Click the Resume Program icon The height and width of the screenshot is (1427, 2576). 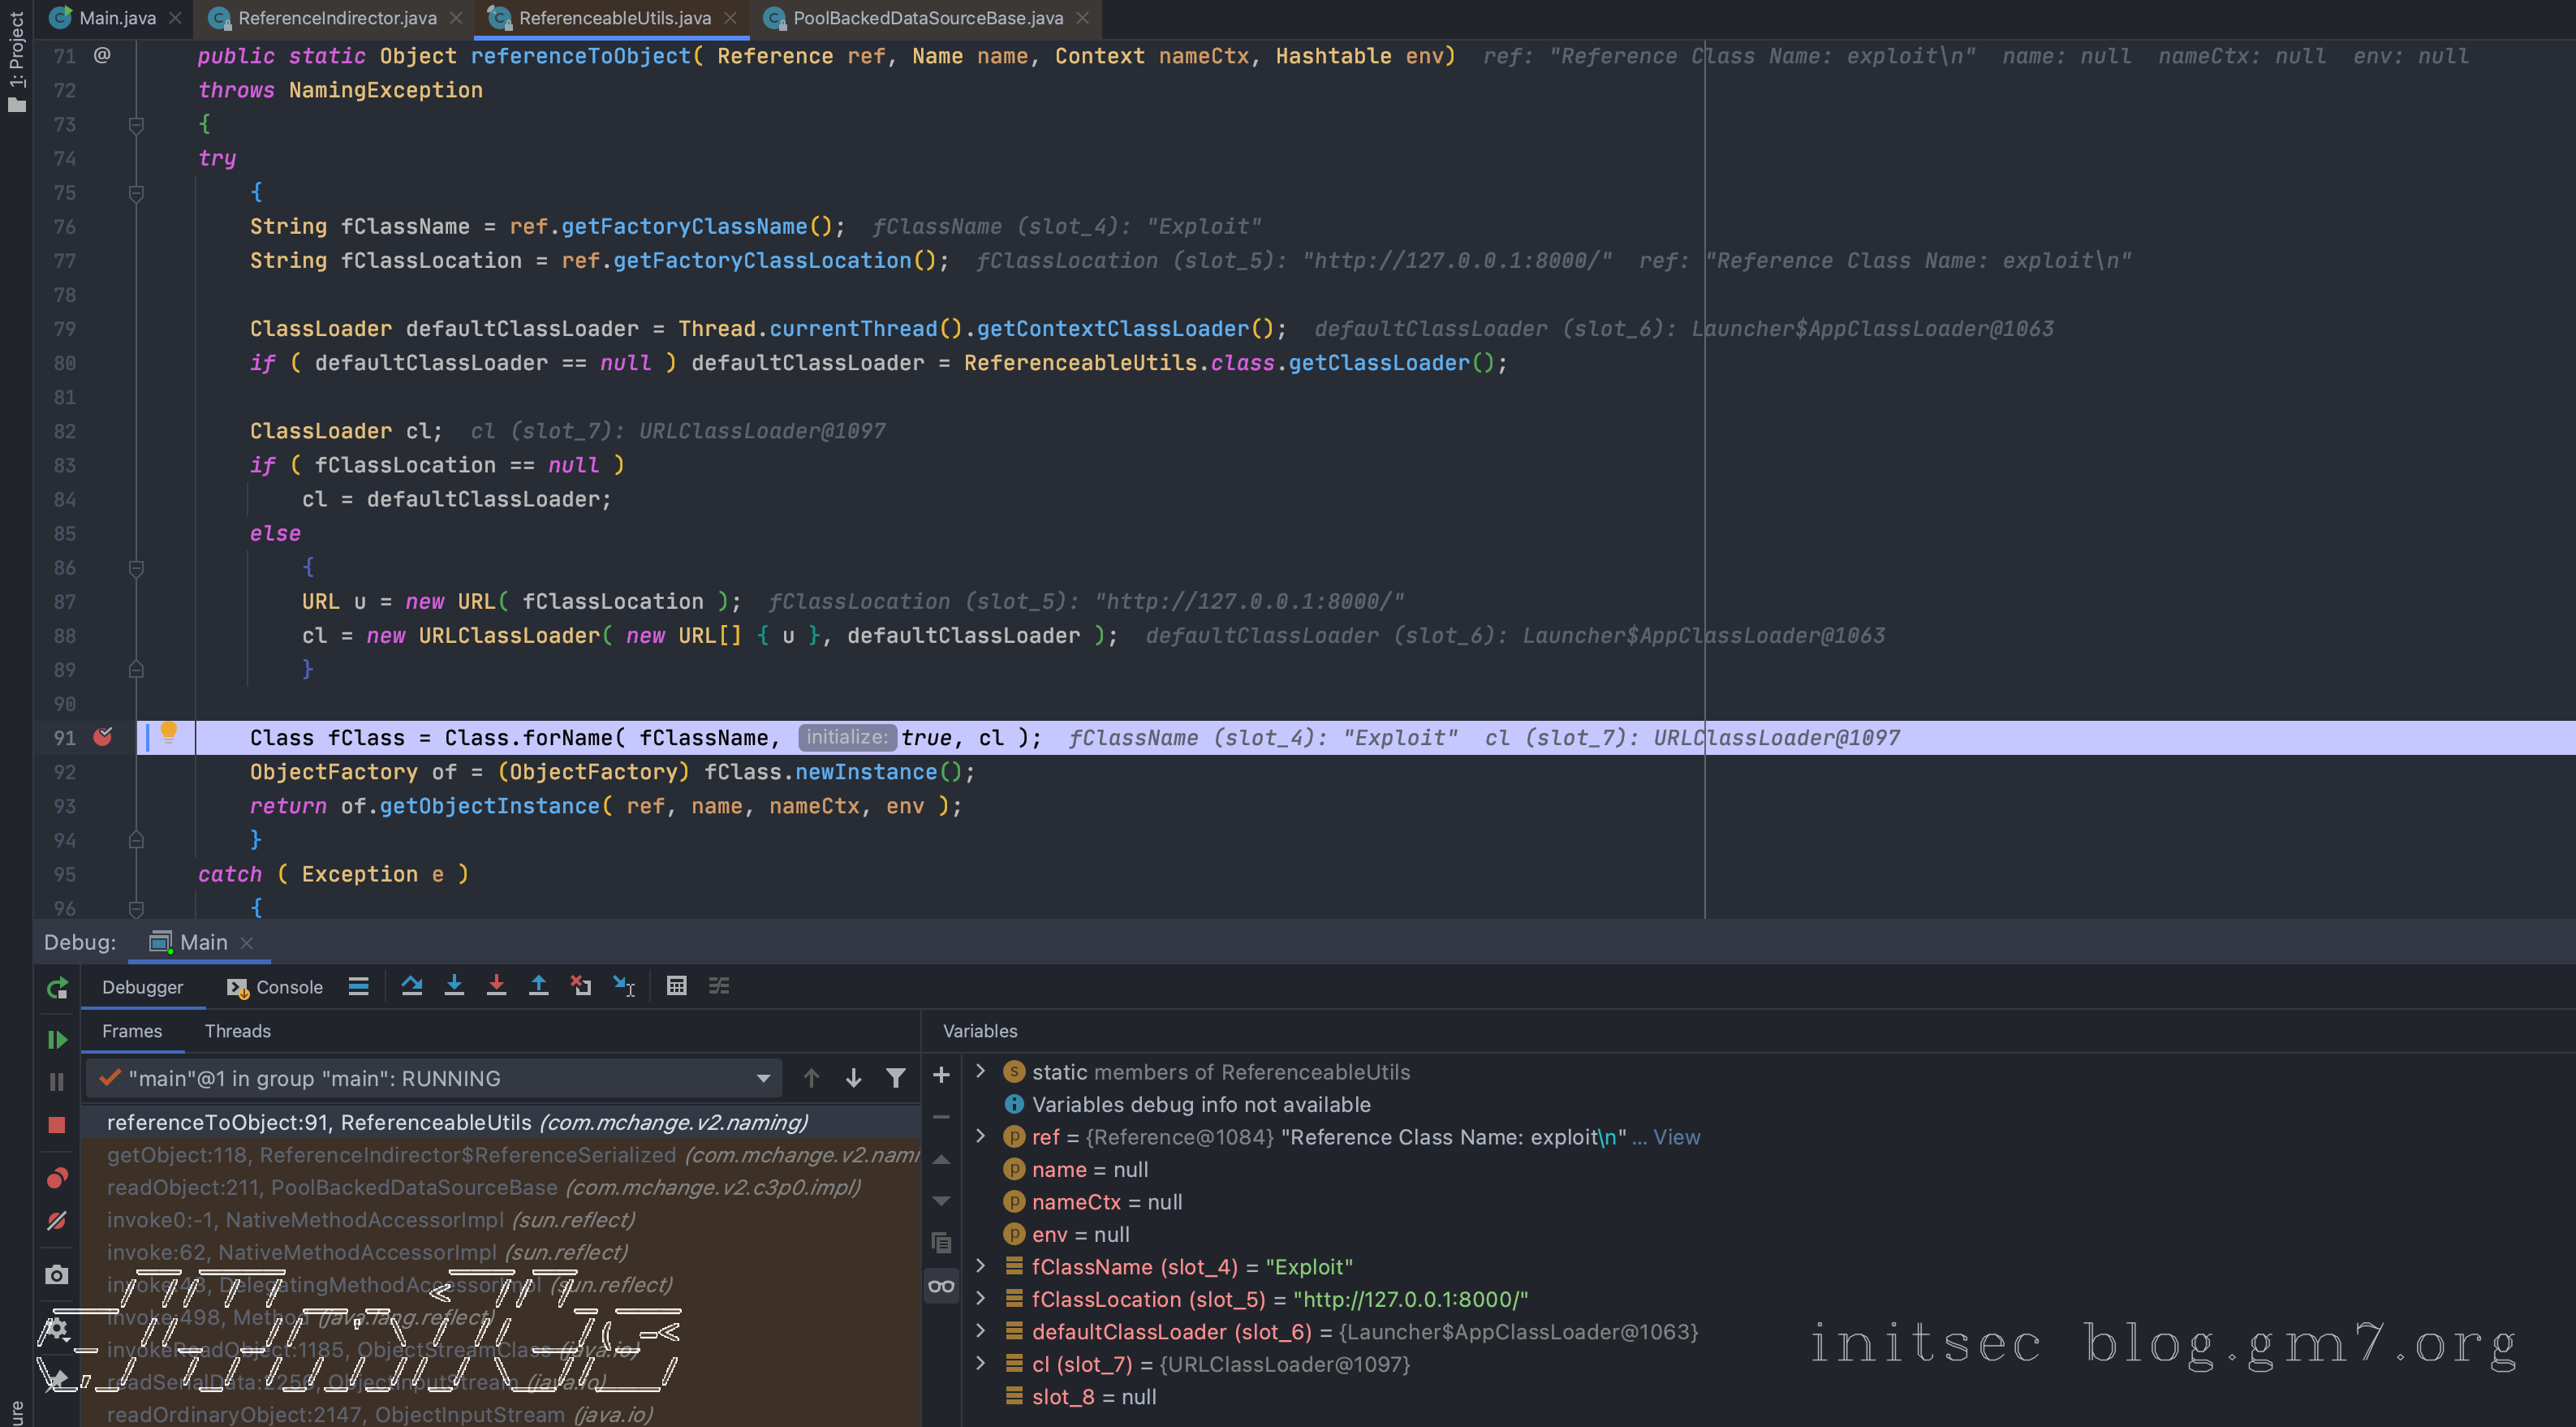coord(57,1039)
